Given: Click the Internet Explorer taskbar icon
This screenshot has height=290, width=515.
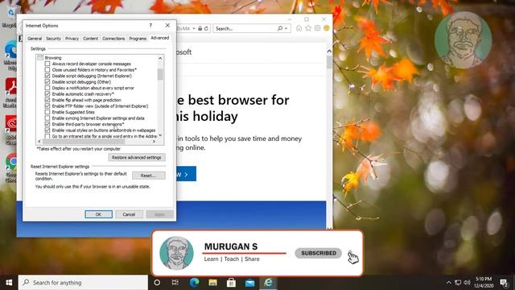Looking at the screenshot, I should (268, 283).
